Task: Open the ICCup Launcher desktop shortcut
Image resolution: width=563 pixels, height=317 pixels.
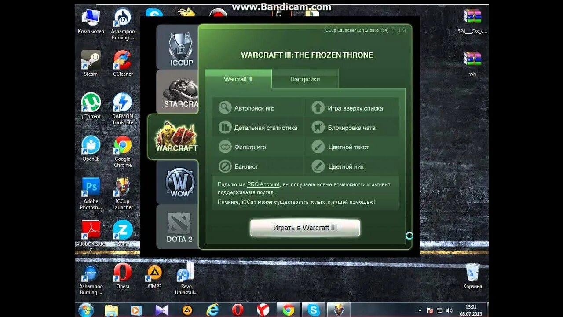Action: click(123, 194)
